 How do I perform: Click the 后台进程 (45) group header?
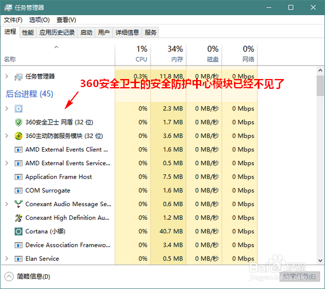[29, 94]
